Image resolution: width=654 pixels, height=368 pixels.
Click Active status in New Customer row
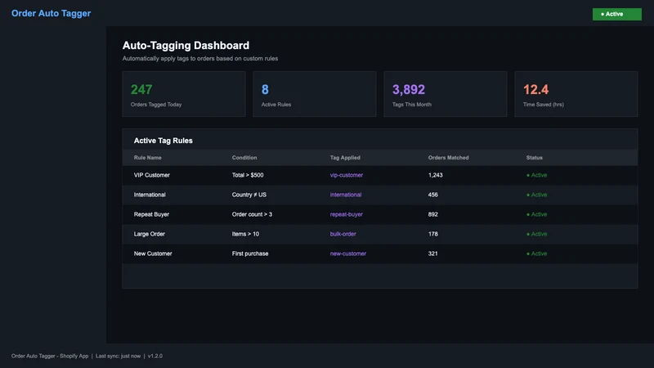537,254
